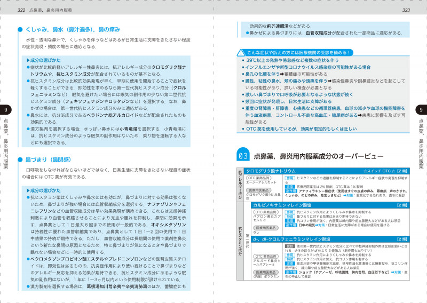Click 比較 tag in クロルフェニラミン row
This screenshot has height=303, width=427.
point(290,246)
